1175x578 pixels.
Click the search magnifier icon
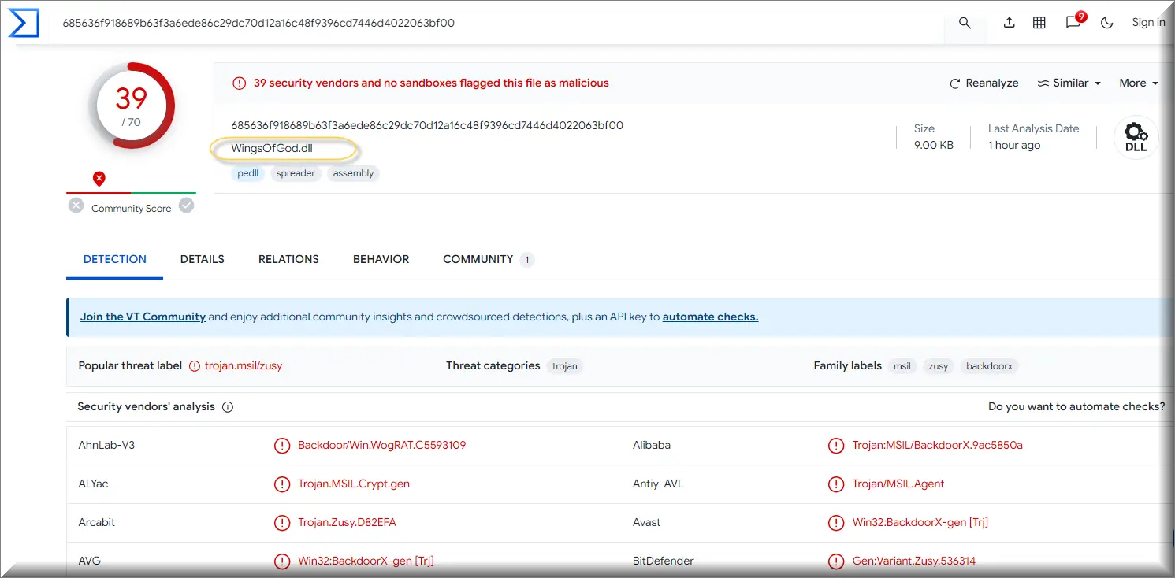(x=965, y=23)
